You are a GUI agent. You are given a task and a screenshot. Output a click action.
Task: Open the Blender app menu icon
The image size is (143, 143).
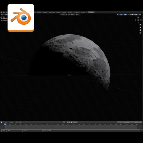[x=1, y=12]
